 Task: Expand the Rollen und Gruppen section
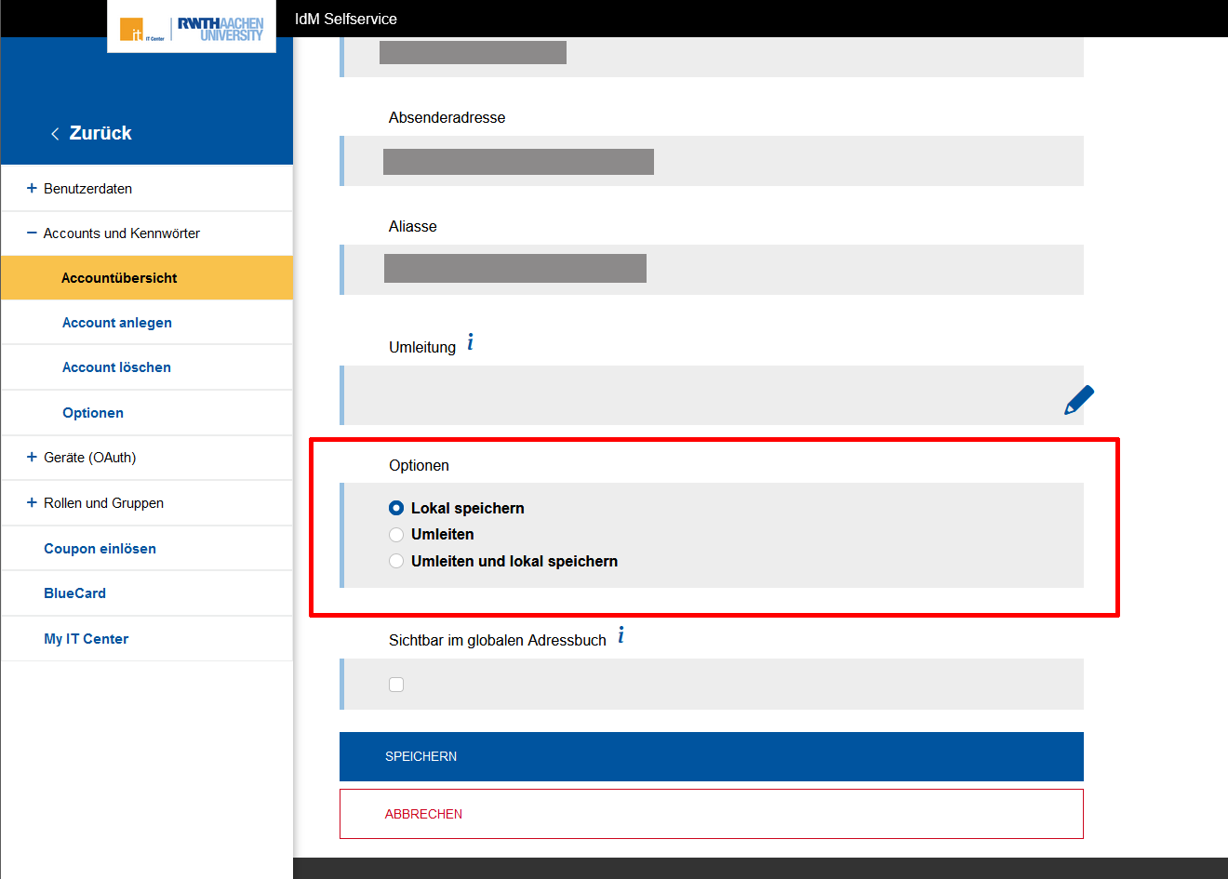pyautogui.click(x=32, y=503)
